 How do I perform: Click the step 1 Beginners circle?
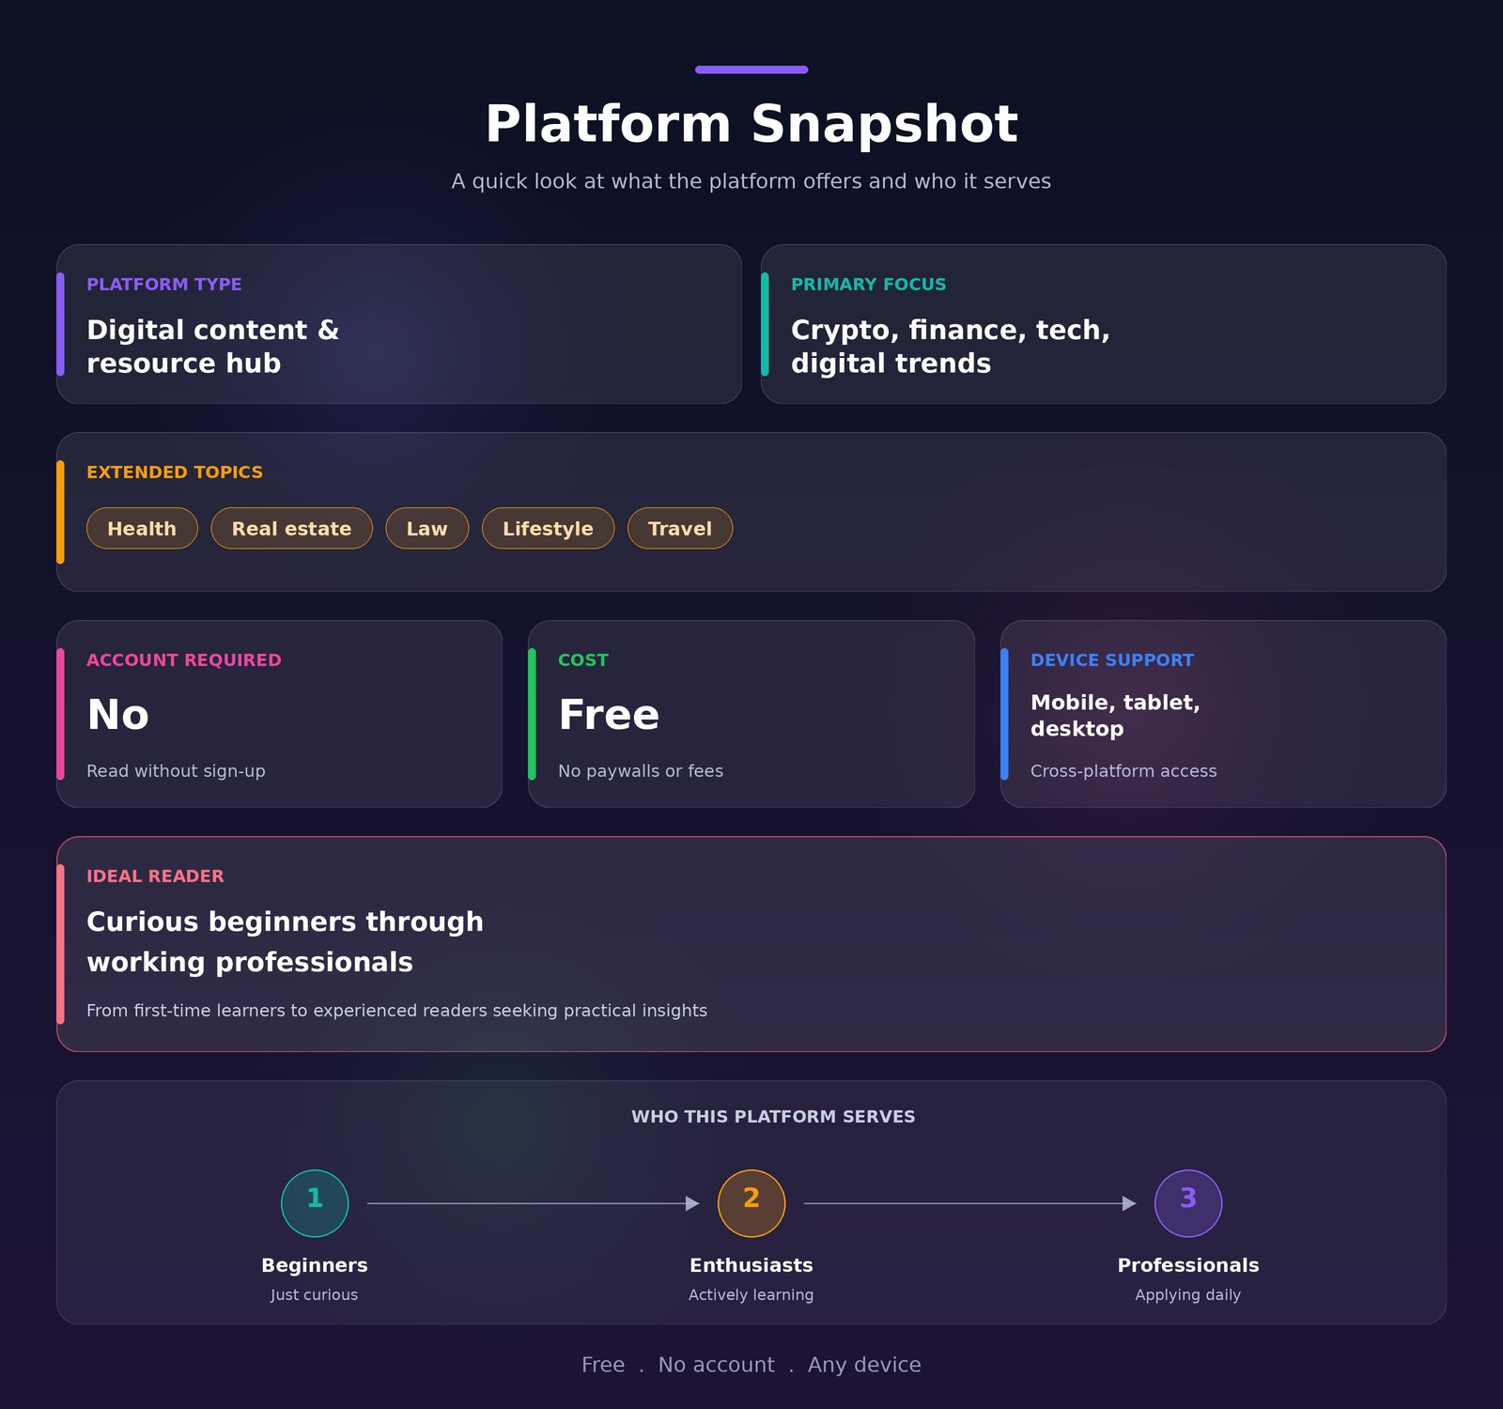pyautogui.click(x=315, y=1203)
